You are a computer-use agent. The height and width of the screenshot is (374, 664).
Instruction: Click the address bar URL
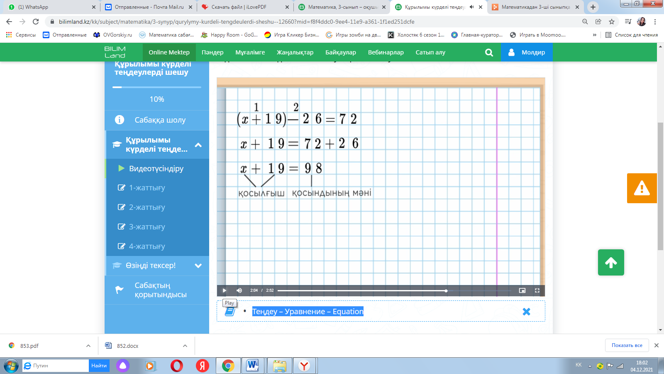tap(237, 22)
